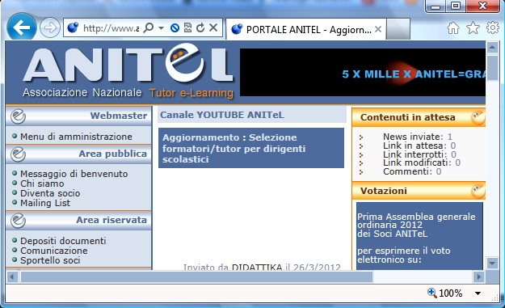Open Depositi documenti link
The width and height of the screenshot is (505, 308).
click(63, 241)
